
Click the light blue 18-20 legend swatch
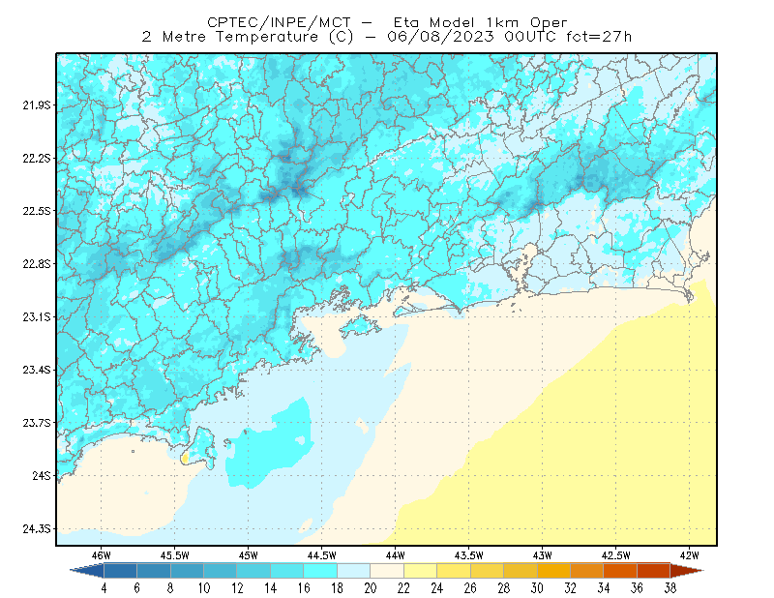click(354, 571)
